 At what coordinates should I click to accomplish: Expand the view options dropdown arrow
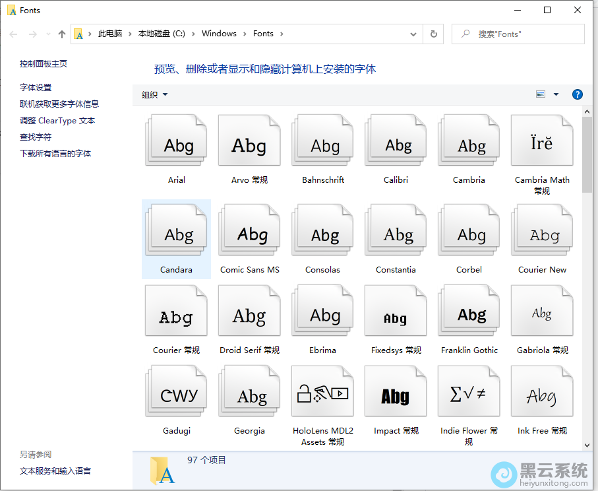pyautogui.click(x=556, y=94)
